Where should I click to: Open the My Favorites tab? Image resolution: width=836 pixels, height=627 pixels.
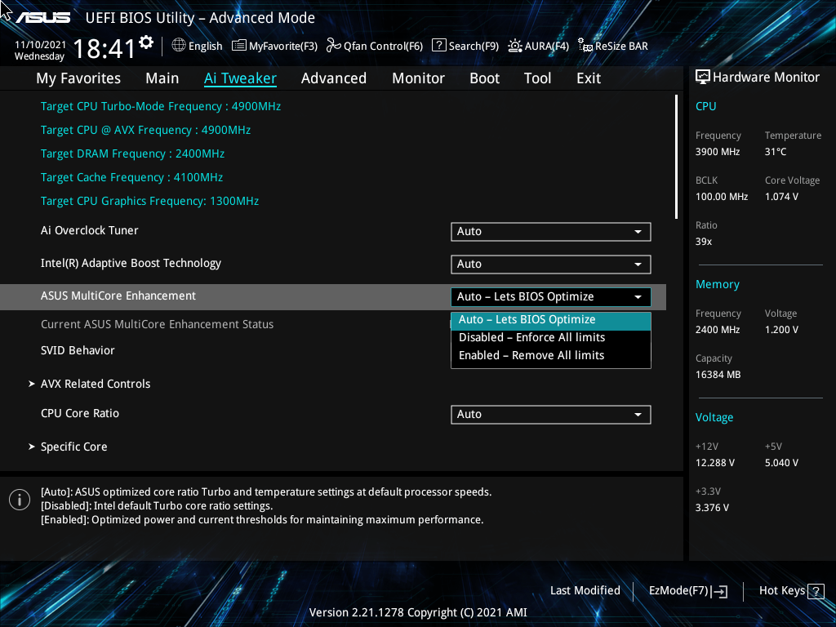(78, 78)
